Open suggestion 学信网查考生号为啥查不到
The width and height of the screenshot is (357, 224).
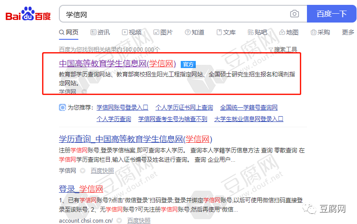(x=173, y=119)
